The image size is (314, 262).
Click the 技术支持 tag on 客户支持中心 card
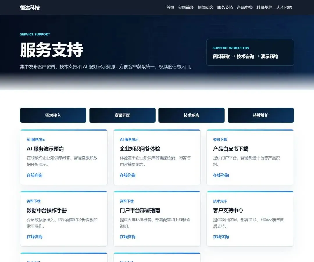pos(220,201)
